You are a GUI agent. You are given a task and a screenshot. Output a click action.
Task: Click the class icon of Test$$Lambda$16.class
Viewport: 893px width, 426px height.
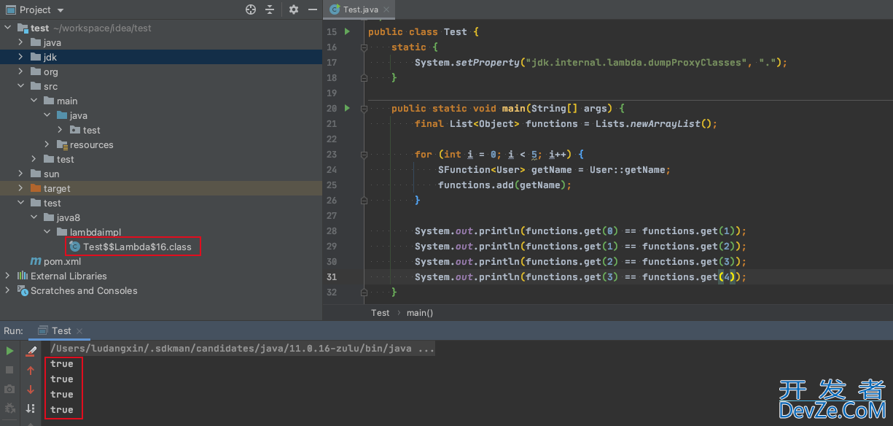pos(75,247)
